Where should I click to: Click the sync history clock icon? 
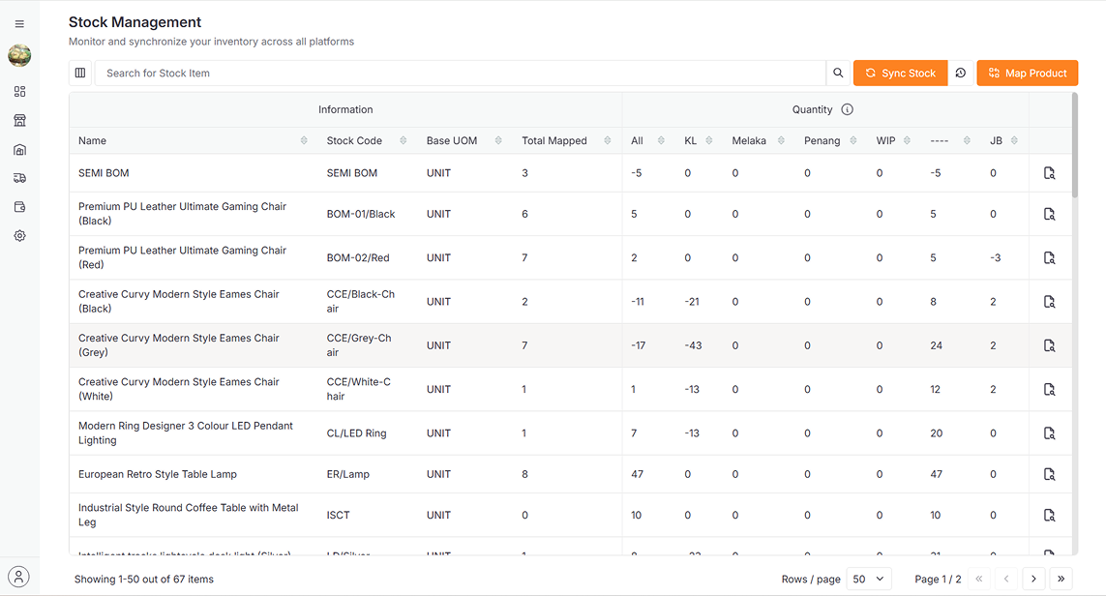pos(961,74)
